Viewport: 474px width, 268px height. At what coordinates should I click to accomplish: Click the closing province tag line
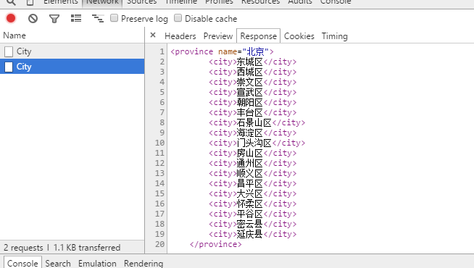point(215,244)
